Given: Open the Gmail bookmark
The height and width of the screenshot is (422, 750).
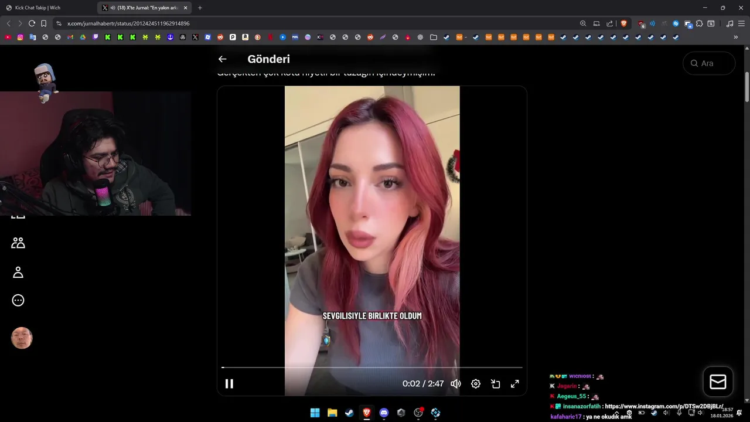Looking at the screenshot, I should point(70,37).
